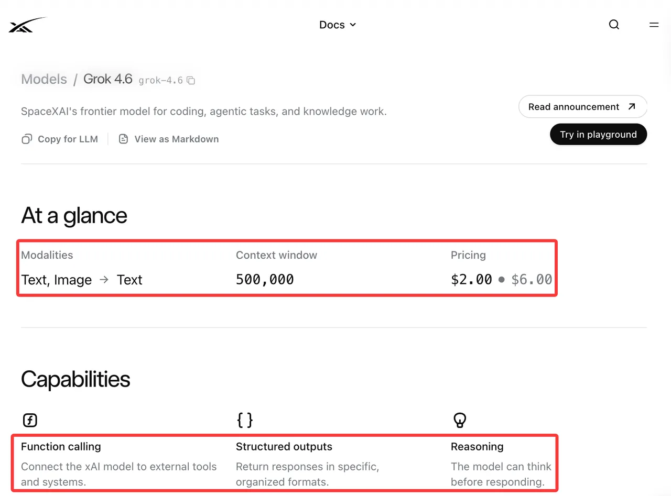
Task: Click the arrow icon on Read announcement
Action: (x=631, y=107)
